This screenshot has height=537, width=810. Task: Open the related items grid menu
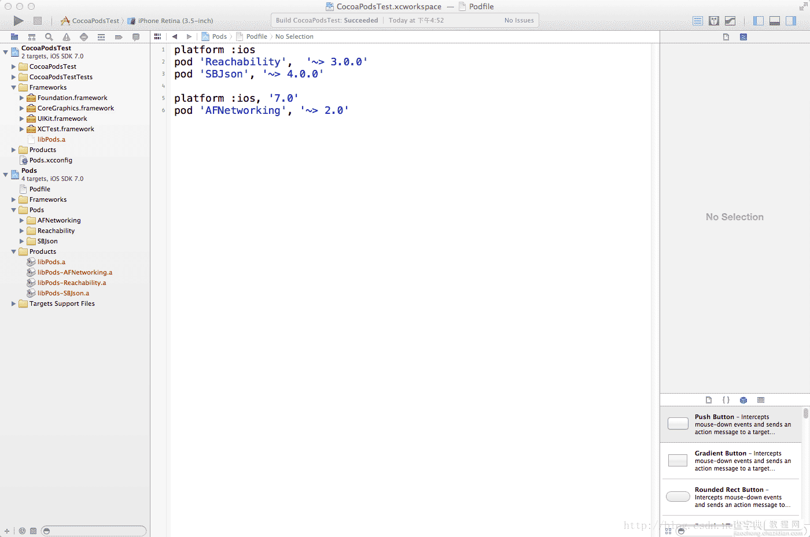(x=157, y=36)
